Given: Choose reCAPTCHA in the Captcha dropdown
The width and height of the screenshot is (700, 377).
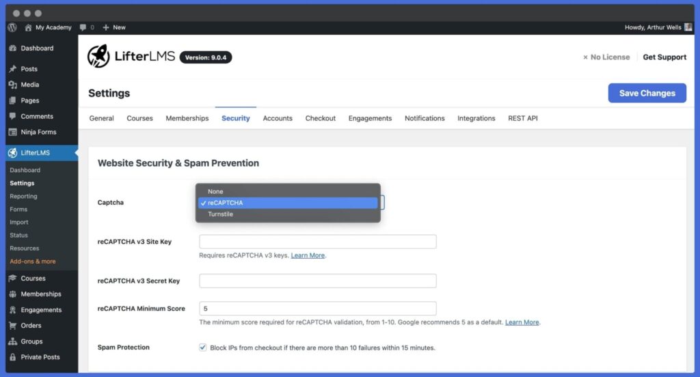Looking at the screenshot, I should 288,203.
